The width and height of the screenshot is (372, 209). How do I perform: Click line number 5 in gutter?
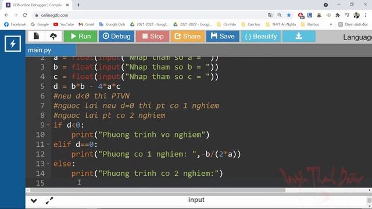(42, 87)
